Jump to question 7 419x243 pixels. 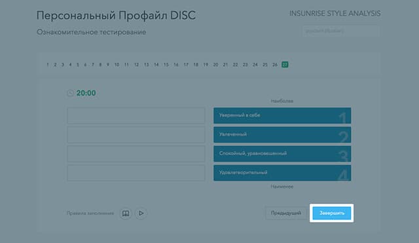[x=93, y=65]
